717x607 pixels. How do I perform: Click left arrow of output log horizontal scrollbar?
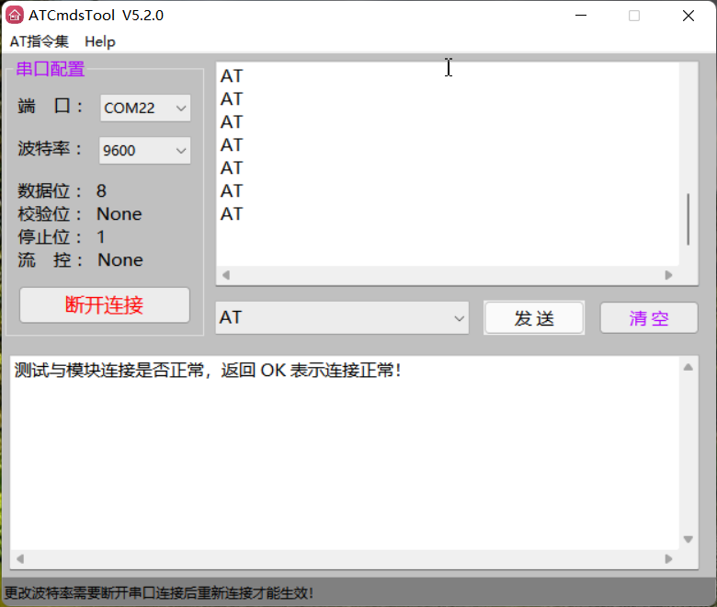225,275
